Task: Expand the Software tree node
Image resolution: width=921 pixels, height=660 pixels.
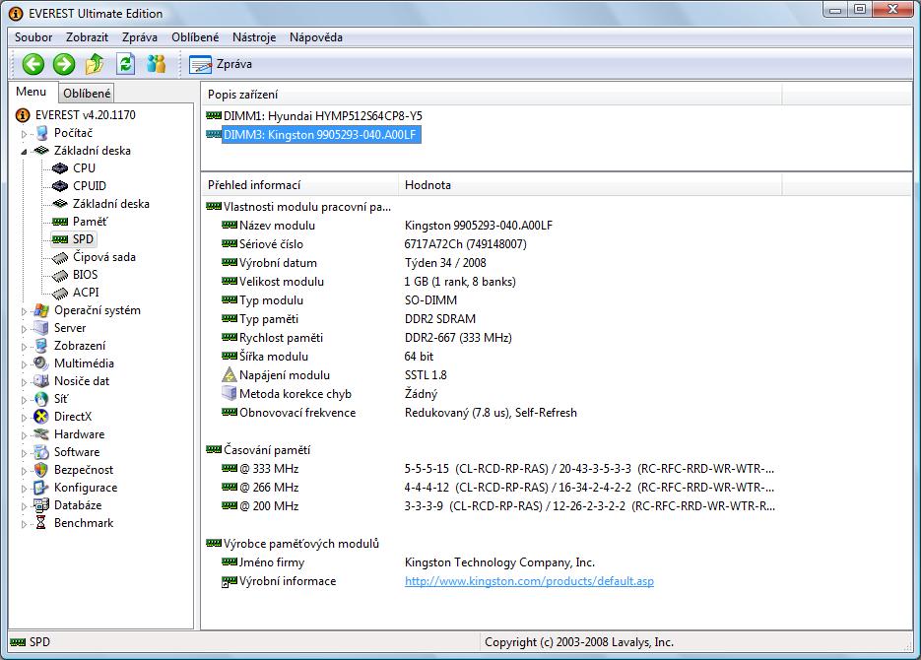Action: pos(24,453)
